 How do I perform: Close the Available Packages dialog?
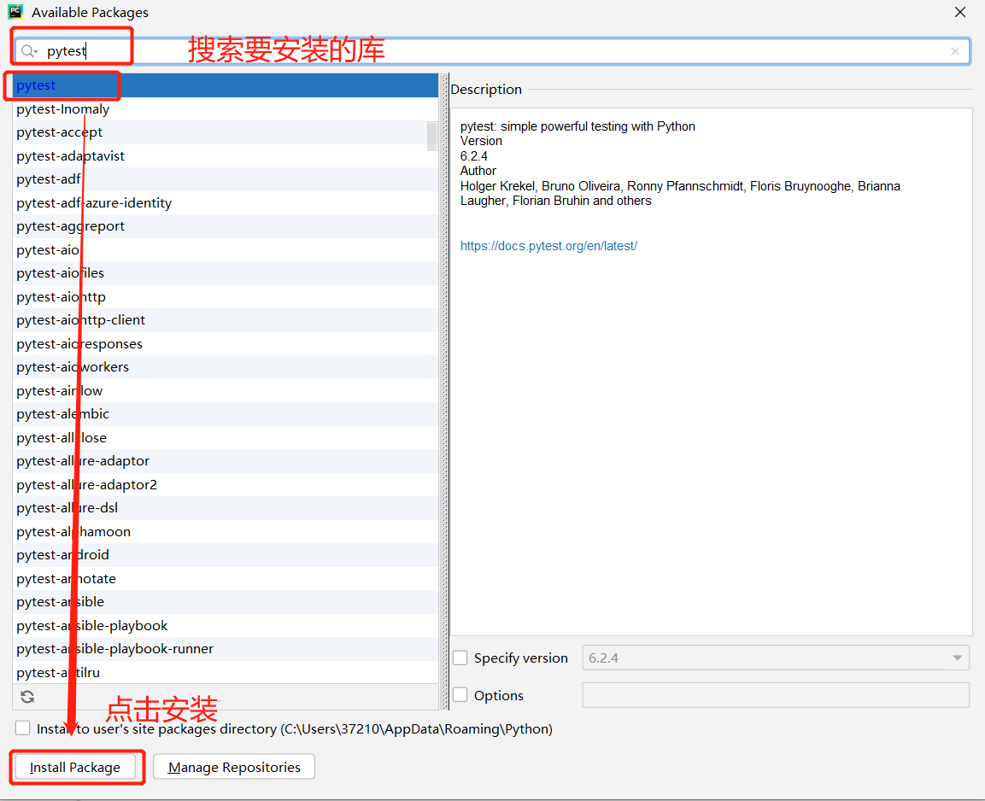click(x=960, y=12)
